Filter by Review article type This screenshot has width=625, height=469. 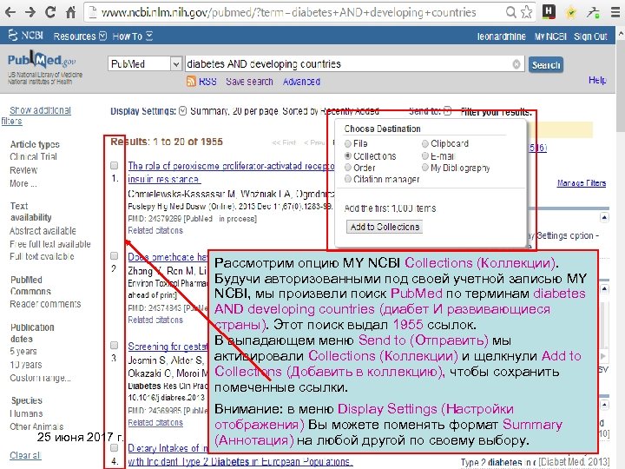[x=23, y=170]
